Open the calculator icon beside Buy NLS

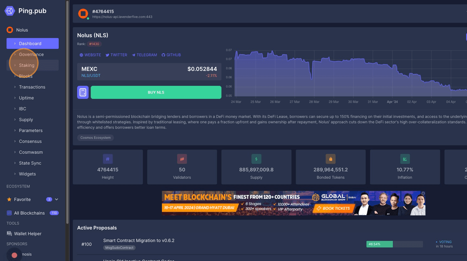point(83,92)
